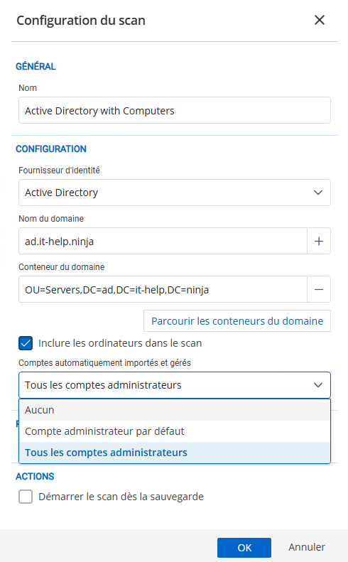Uncheck Inclure les ordinateurs checkbox box
Screen dimensions: 348x562
coord(26,343)
